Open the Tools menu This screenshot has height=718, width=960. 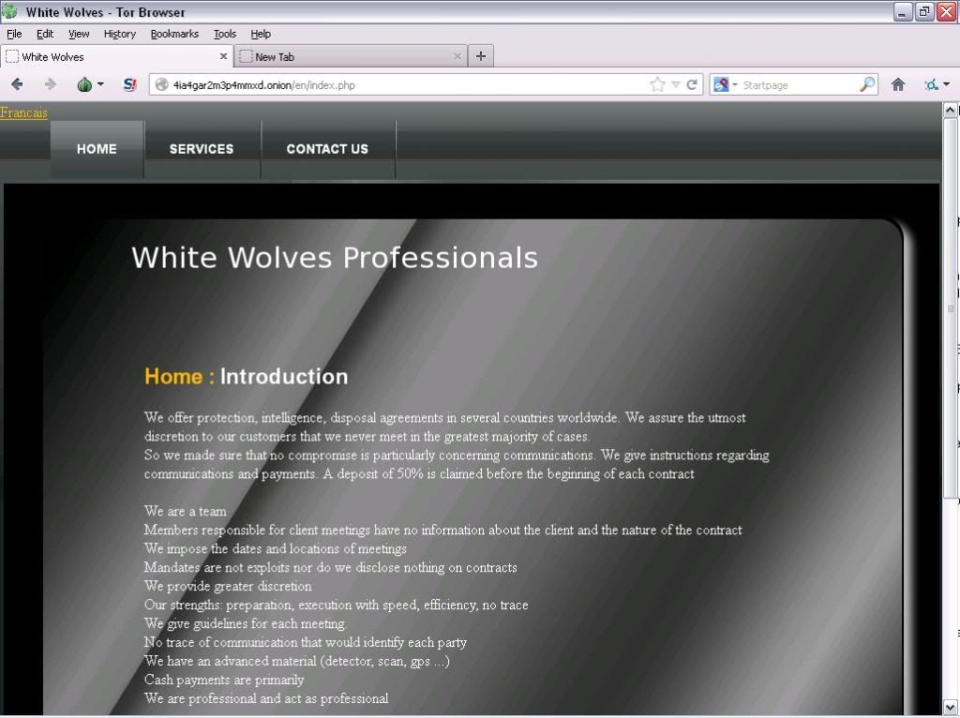(x=225, y=34)
